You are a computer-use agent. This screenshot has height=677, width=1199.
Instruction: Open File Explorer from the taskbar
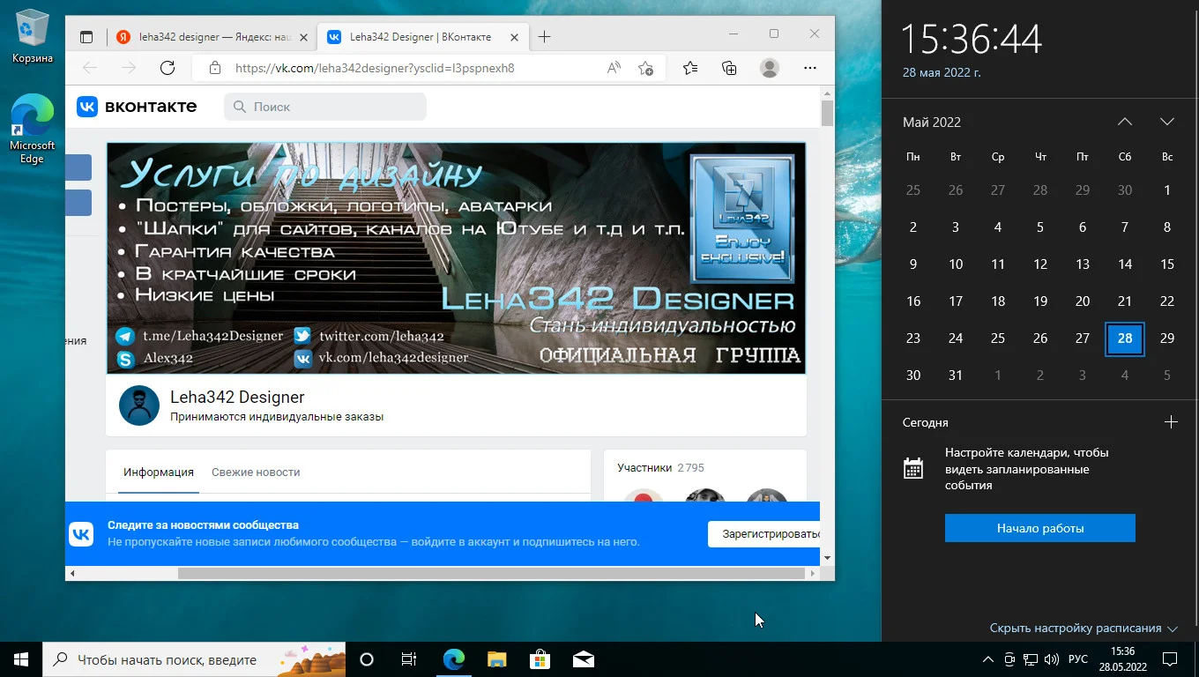(x=497, y=659)
